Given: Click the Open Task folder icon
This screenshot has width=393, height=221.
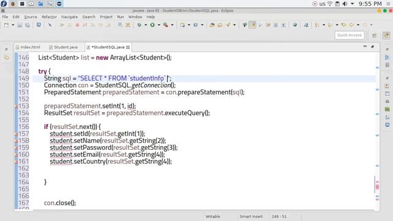Looking at the screenshot, I should pos(220,25).
